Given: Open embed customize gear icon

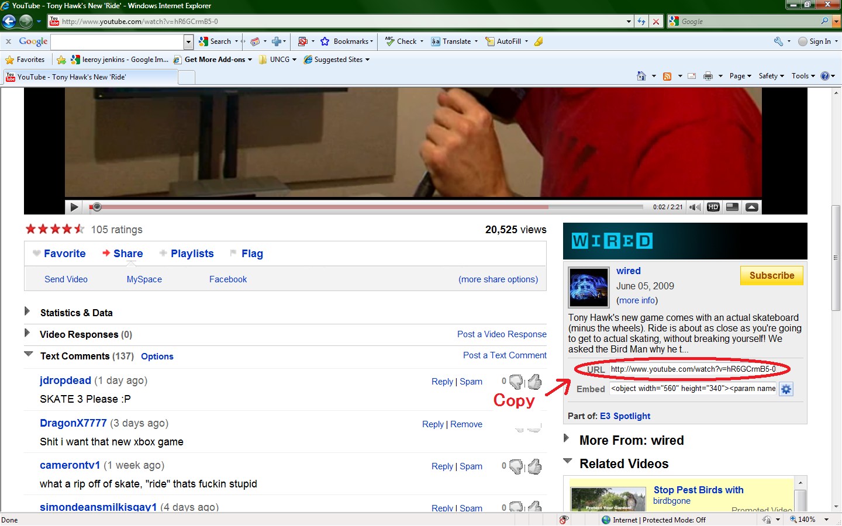Looking at the screenshot, I should [x=786, y=389].
